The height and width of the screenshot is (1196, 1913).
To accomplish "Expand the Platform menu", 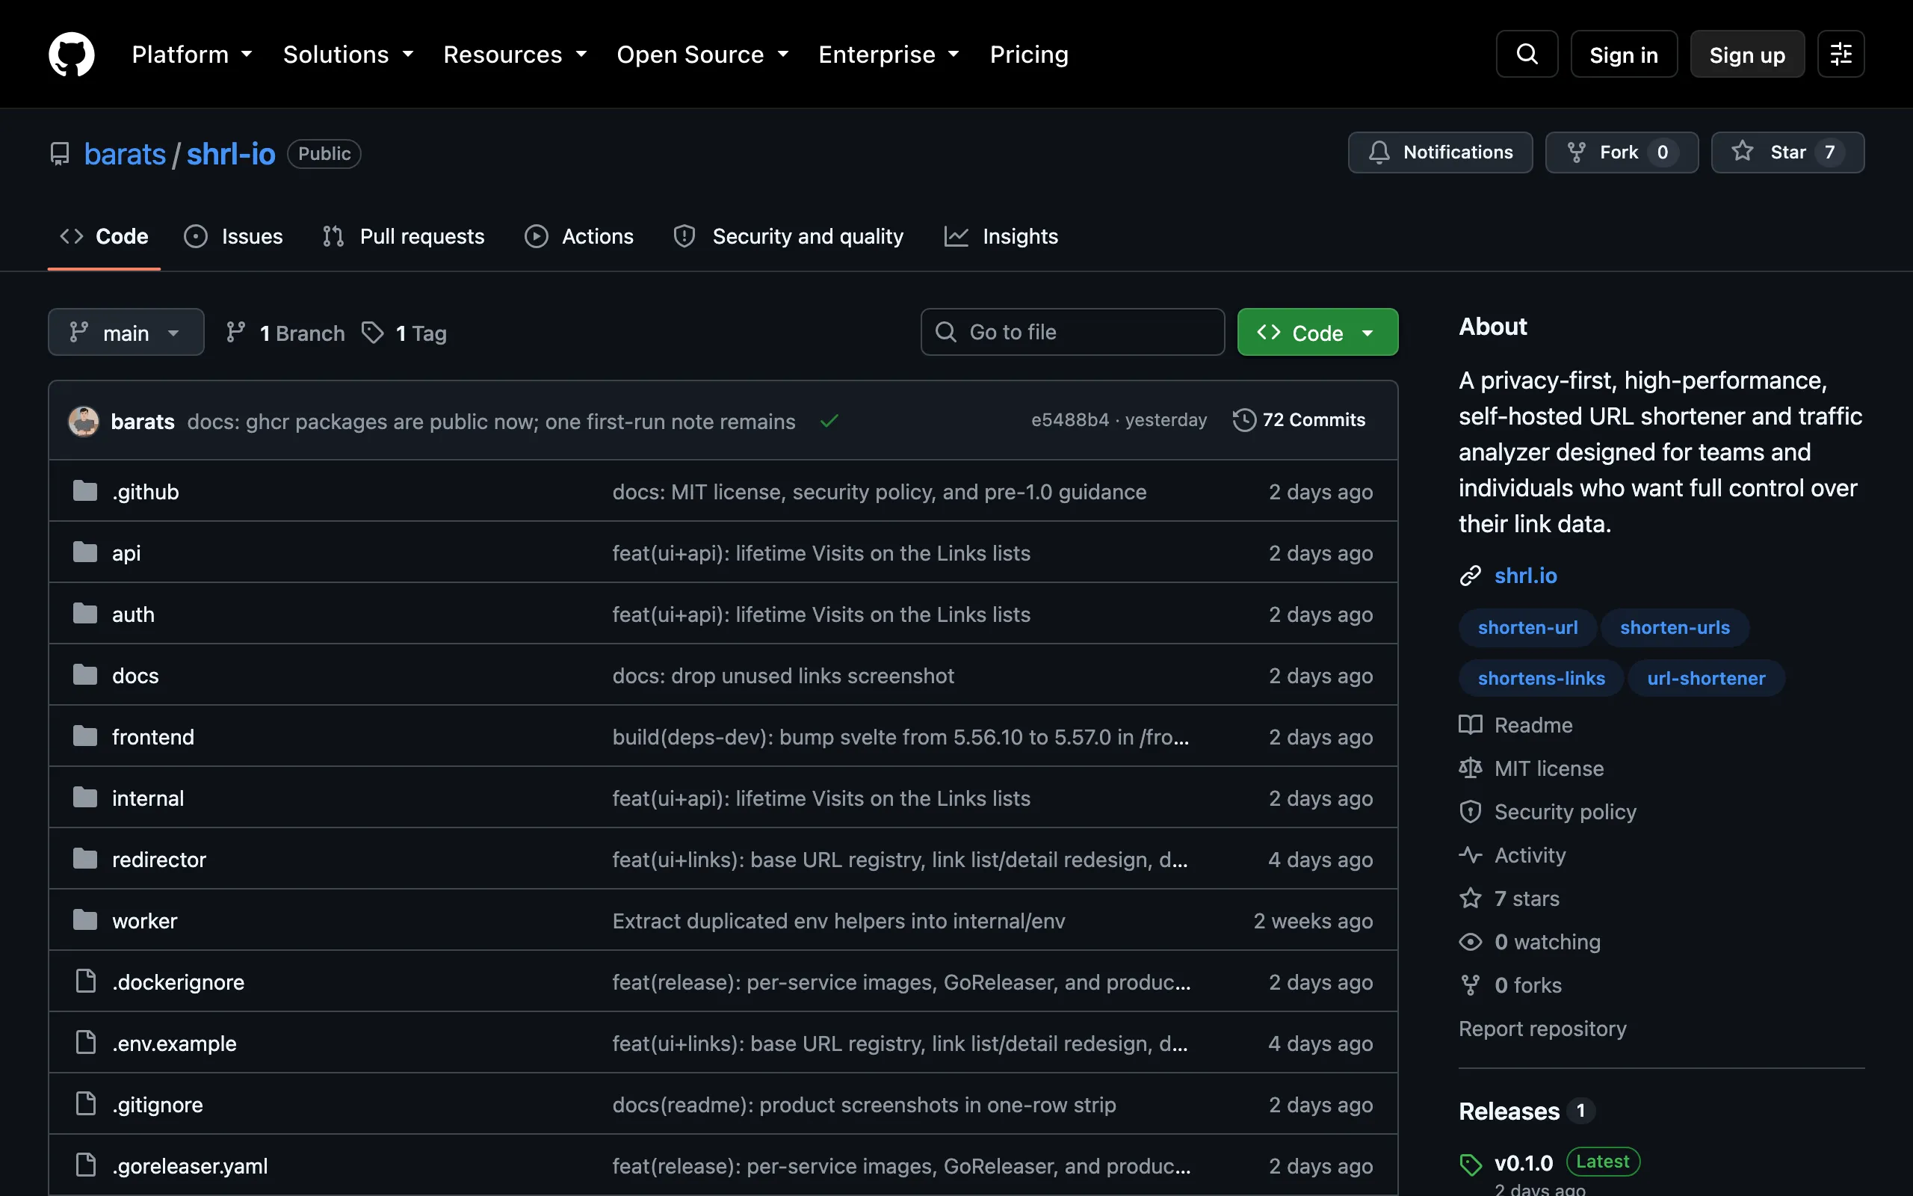I will (x=192, y=54).
